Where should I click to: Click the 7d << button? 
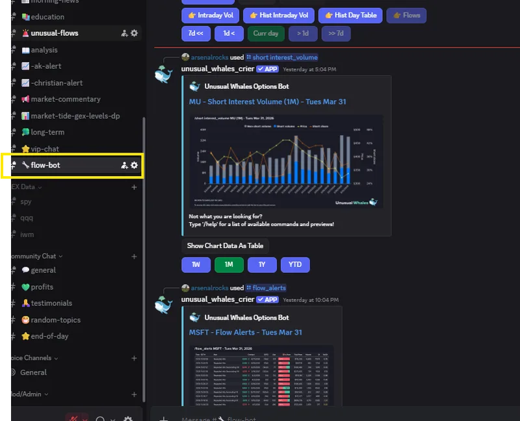196,34
